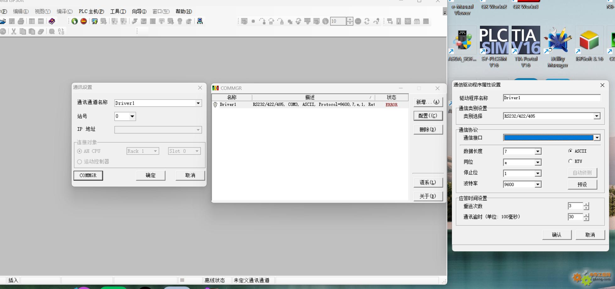Click the red Stop PLC toolbar icon
The width and height of the screenshot is (615, 289).
point(84,21)
